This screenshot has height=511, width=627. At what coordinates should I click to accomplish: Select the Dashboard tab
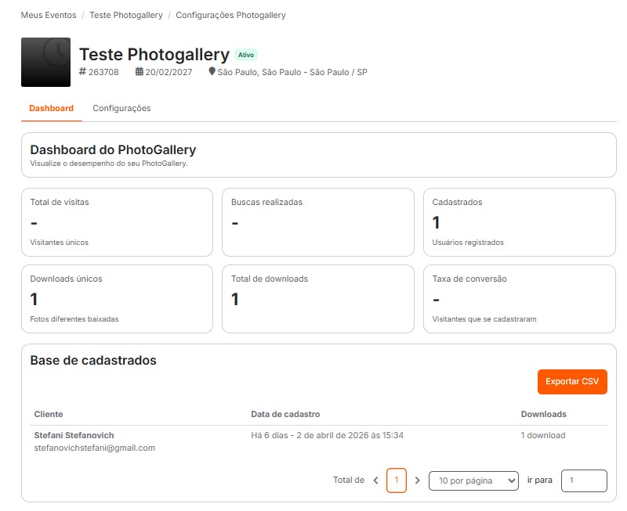tap(51, 108)
